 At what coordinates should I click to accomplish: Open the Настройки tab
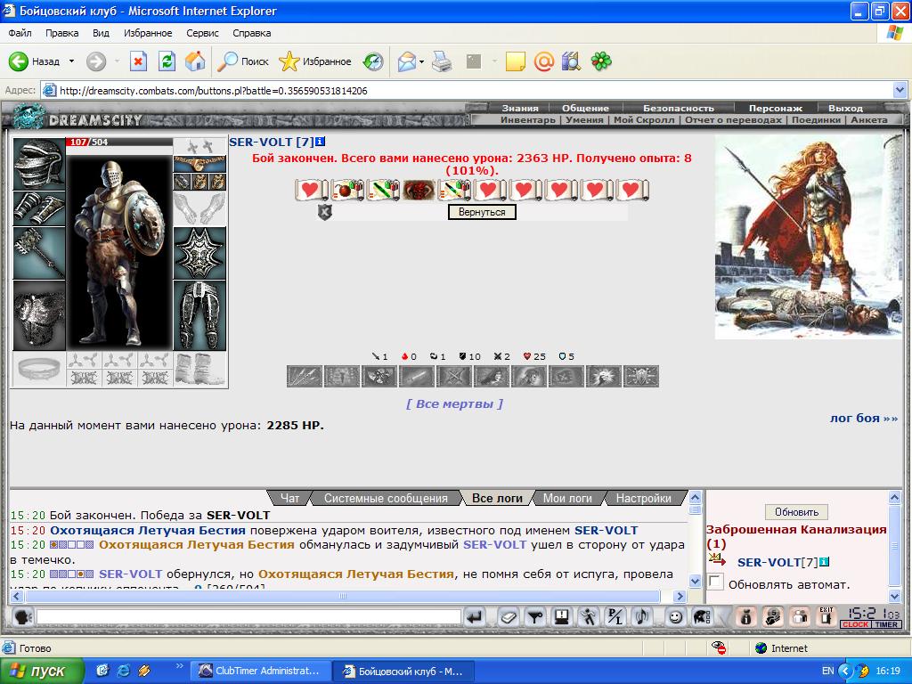[643, 499]
